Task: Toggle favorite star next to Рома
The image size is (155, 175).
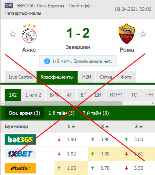Action: pos(143,34)
